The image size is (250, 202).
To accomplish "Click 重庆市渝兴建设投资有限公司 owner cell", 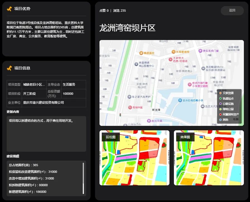I will [54, 103].
